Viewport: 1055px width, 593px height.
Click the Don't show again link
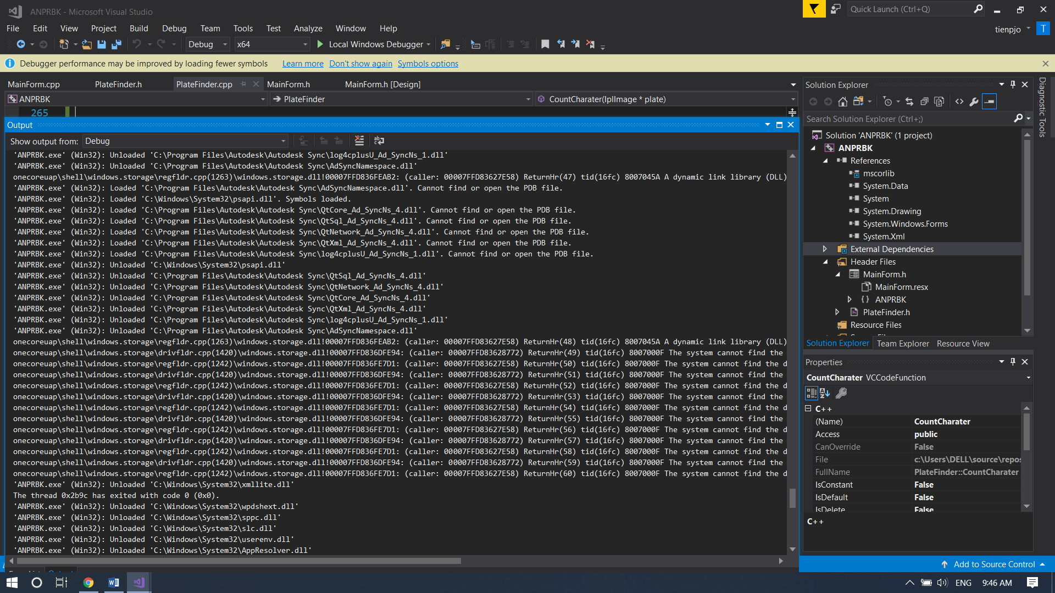point(360,64)
